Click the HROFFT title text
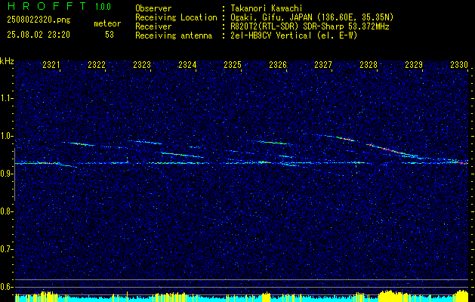This screenshot has width=475, height=302. [47, 6]
